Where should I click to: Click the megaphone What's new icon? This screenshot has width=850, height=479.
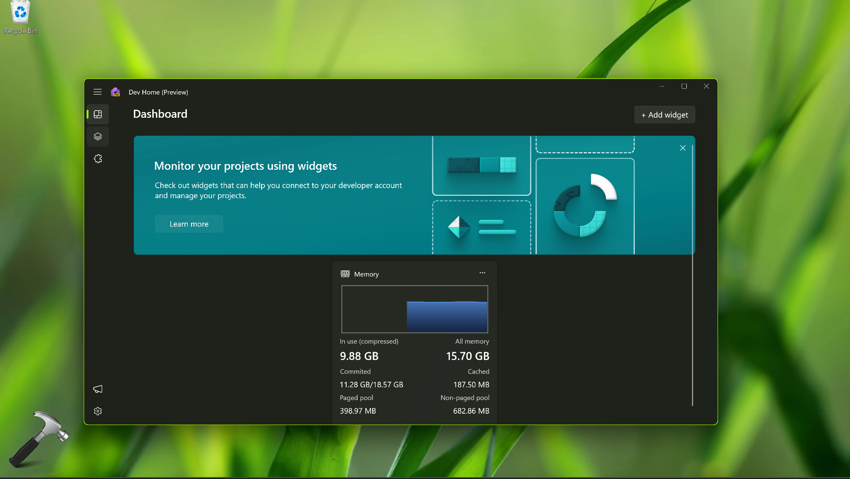(x=98, y=389)
